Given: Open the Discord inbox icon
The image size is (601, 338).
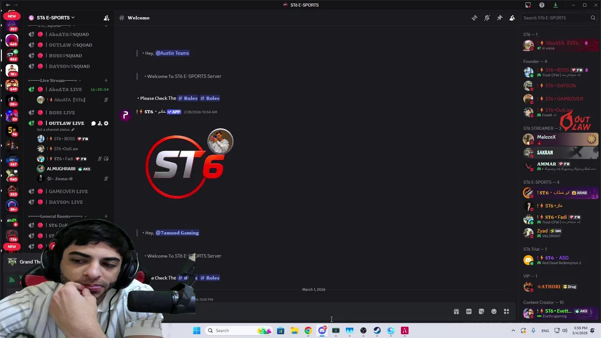Looking at the screenshot, I should [x=528, y=5].
